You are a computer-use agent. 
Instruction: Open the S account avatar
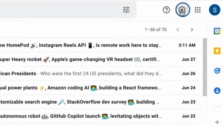pyautogui.click(x=215, y=10)
